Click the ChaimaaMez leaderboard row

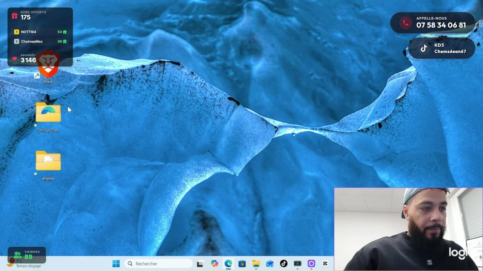[x=40, y=41]
